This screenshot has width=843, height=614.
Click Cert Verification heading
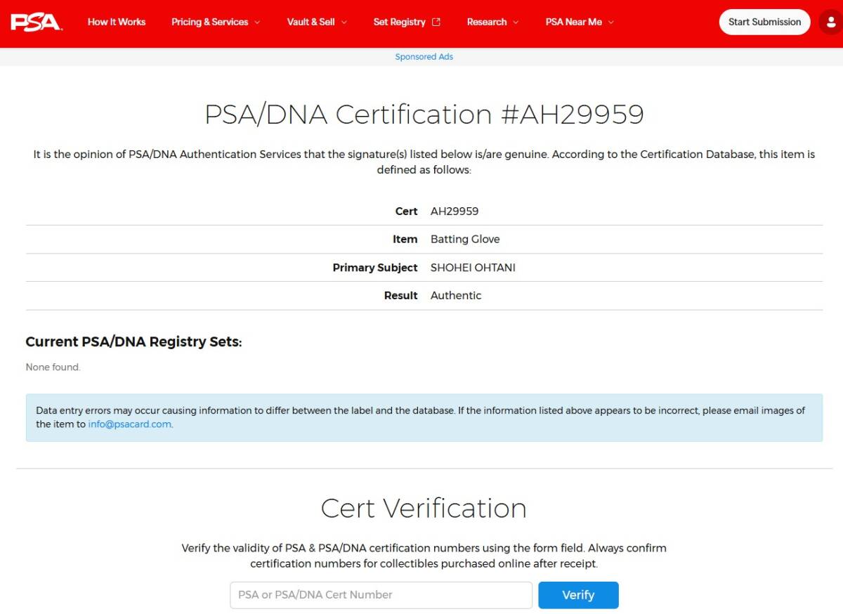[x=424, y=508]
